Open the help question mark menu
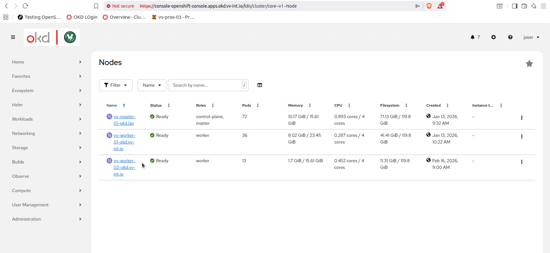Viewport: 550px width, 253px height. pos(510,37)
